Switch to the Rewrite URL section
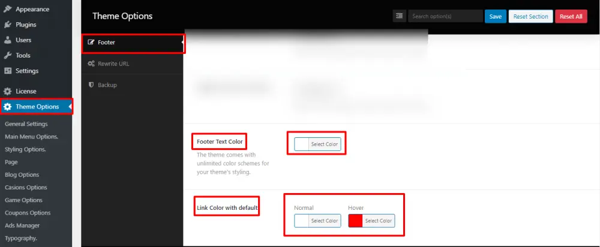Screen dimensions: 600x247 tap(133, 64)
